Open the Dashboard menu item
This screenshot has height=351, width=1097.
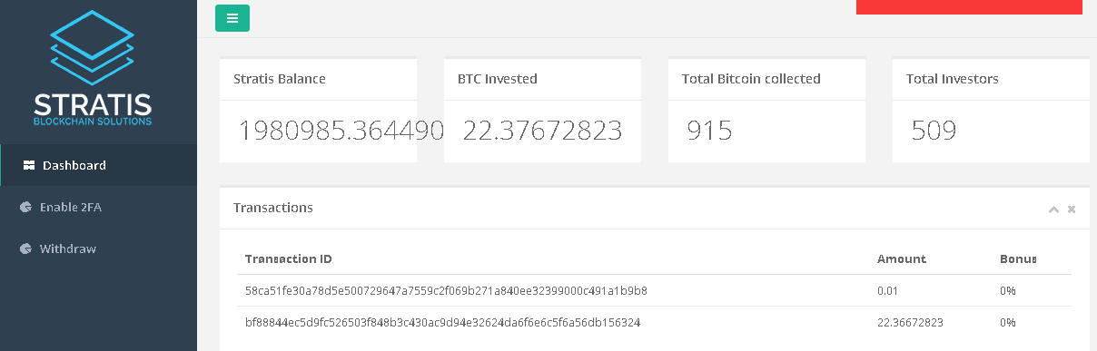tap(99, 165)
